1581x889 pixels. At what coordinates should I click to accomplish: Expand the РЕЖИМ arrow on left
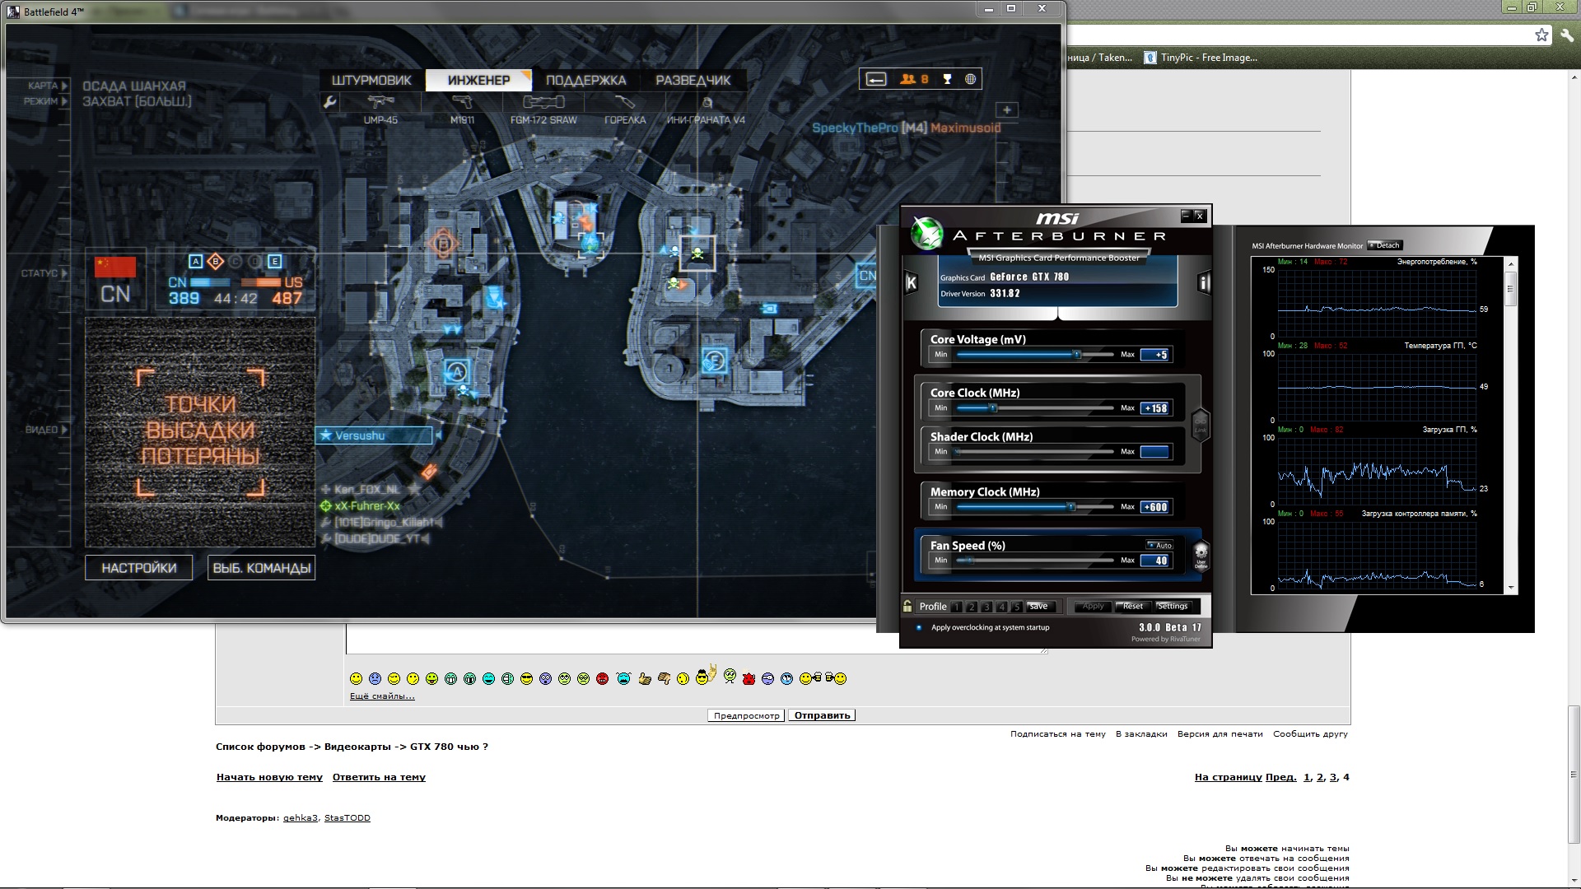(x=64, y=101)
